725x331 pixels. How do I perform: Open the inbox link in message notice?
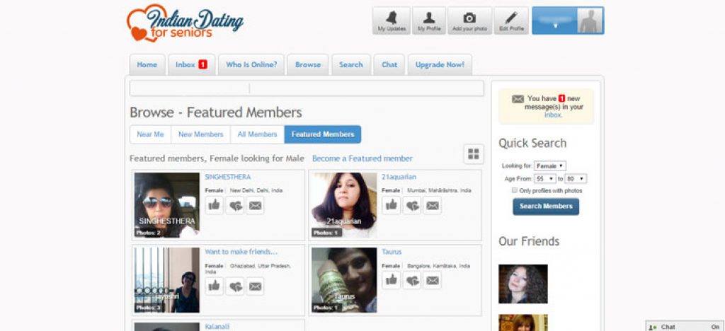[553, 115]
